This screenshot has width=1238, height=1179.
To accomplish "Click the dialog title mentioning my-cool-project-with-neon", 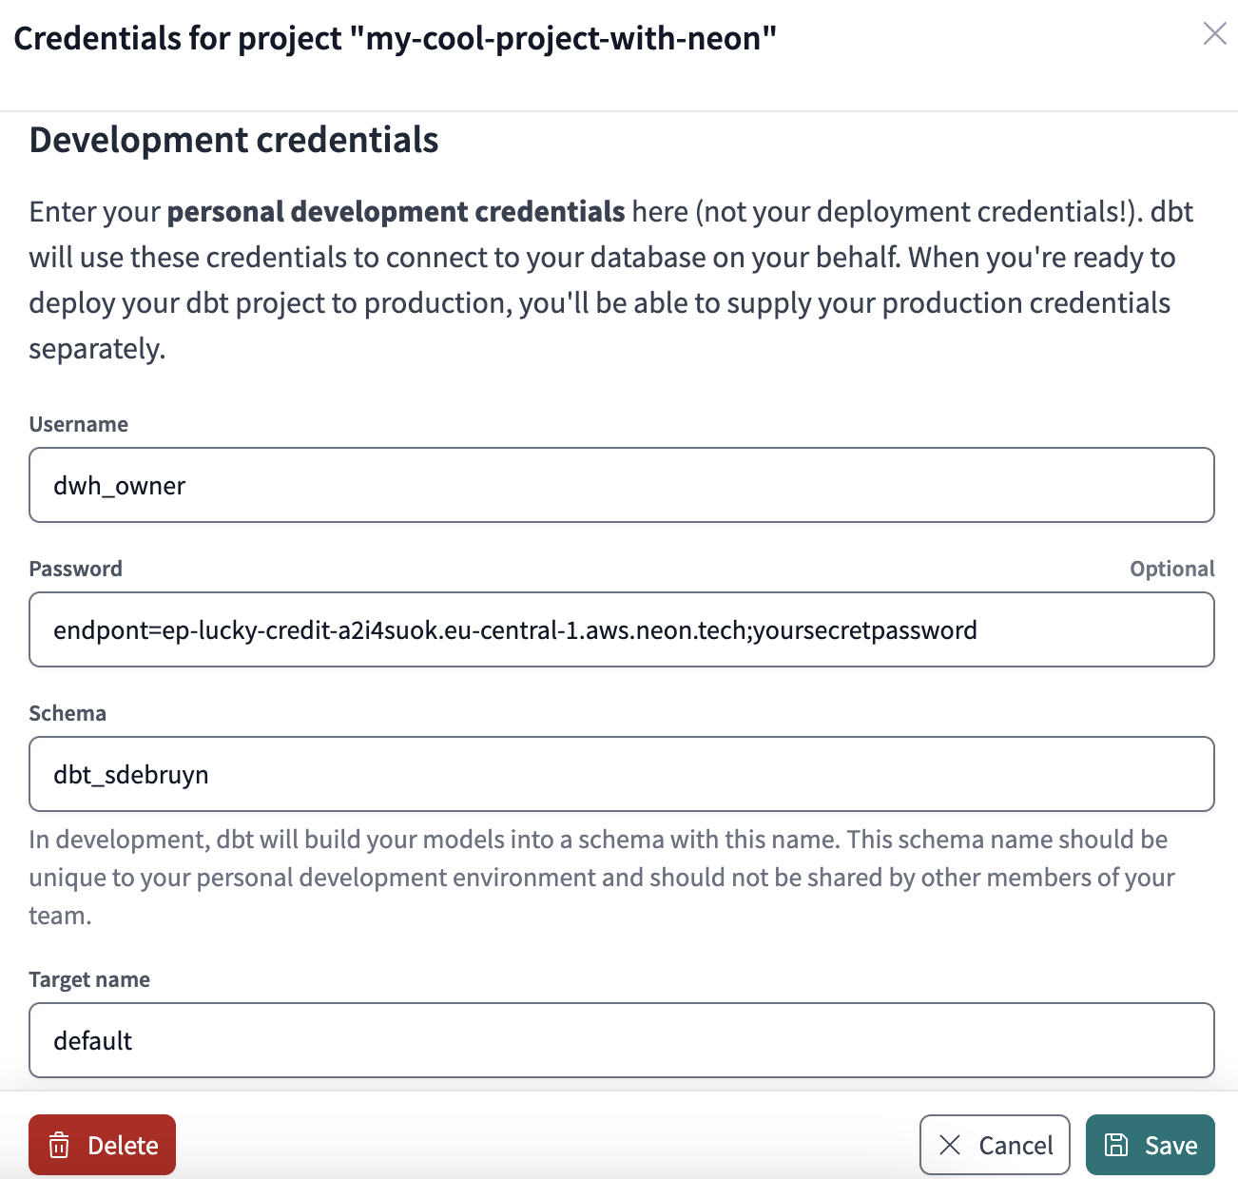I will pos(397,38).
